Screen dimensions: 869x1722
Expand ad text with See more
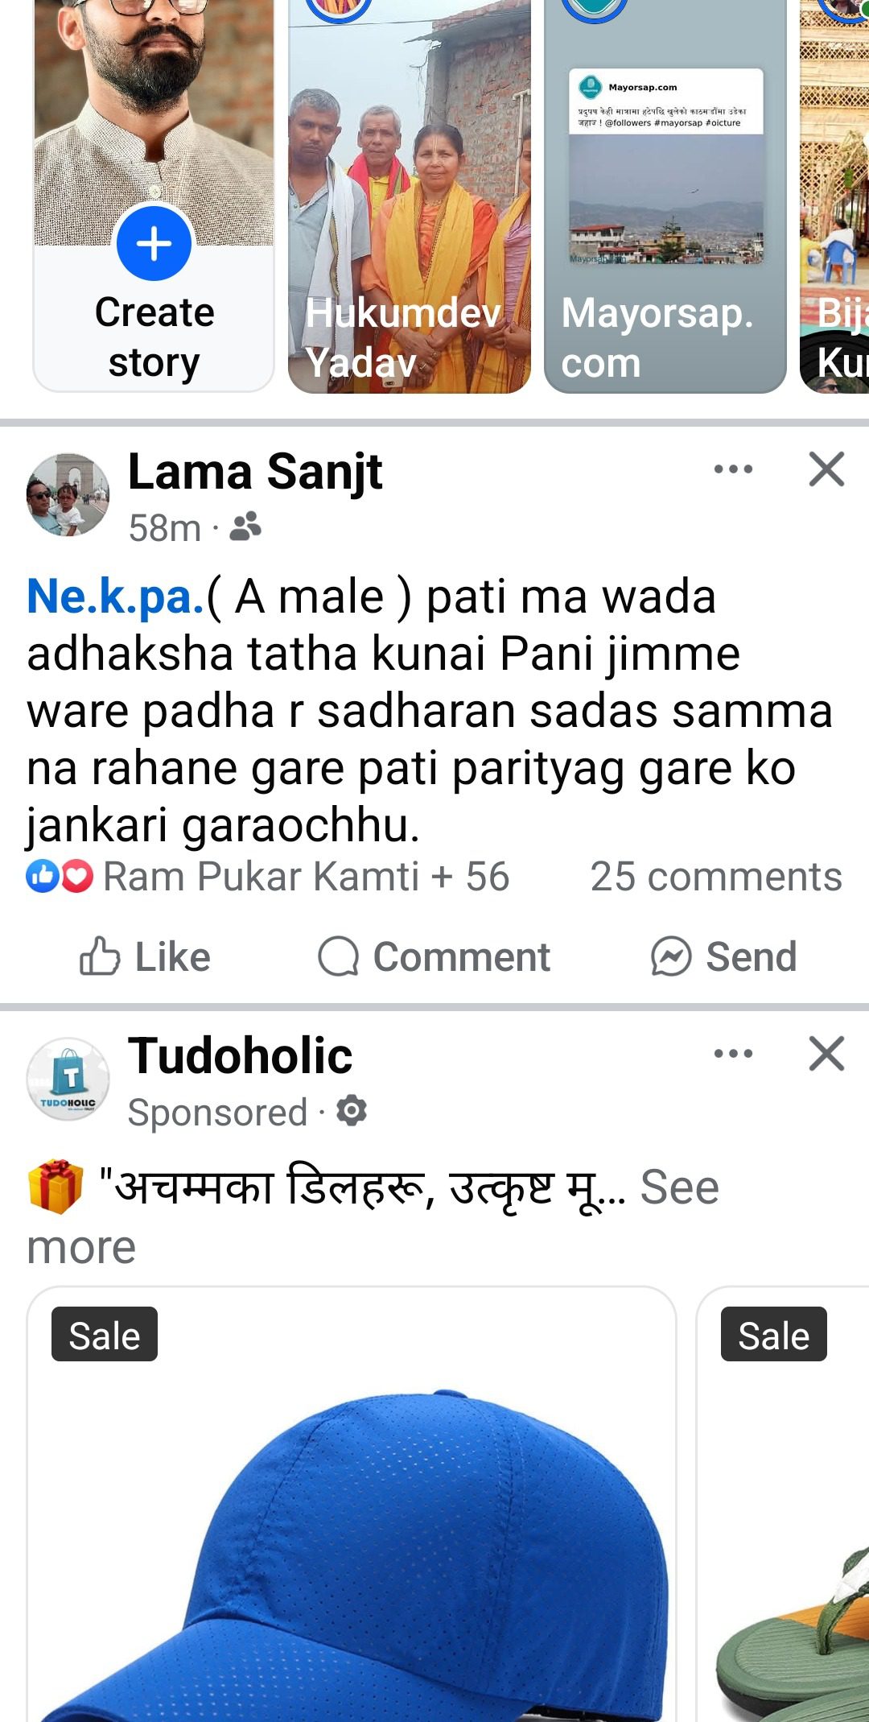pyautogui.click(x=678, y=1188)
